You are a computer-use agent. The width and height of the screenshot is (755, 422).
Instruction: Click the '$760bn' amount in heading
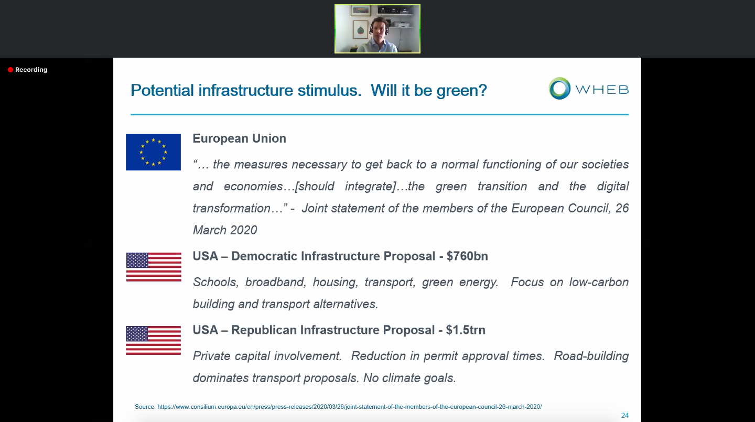point(467,256)
